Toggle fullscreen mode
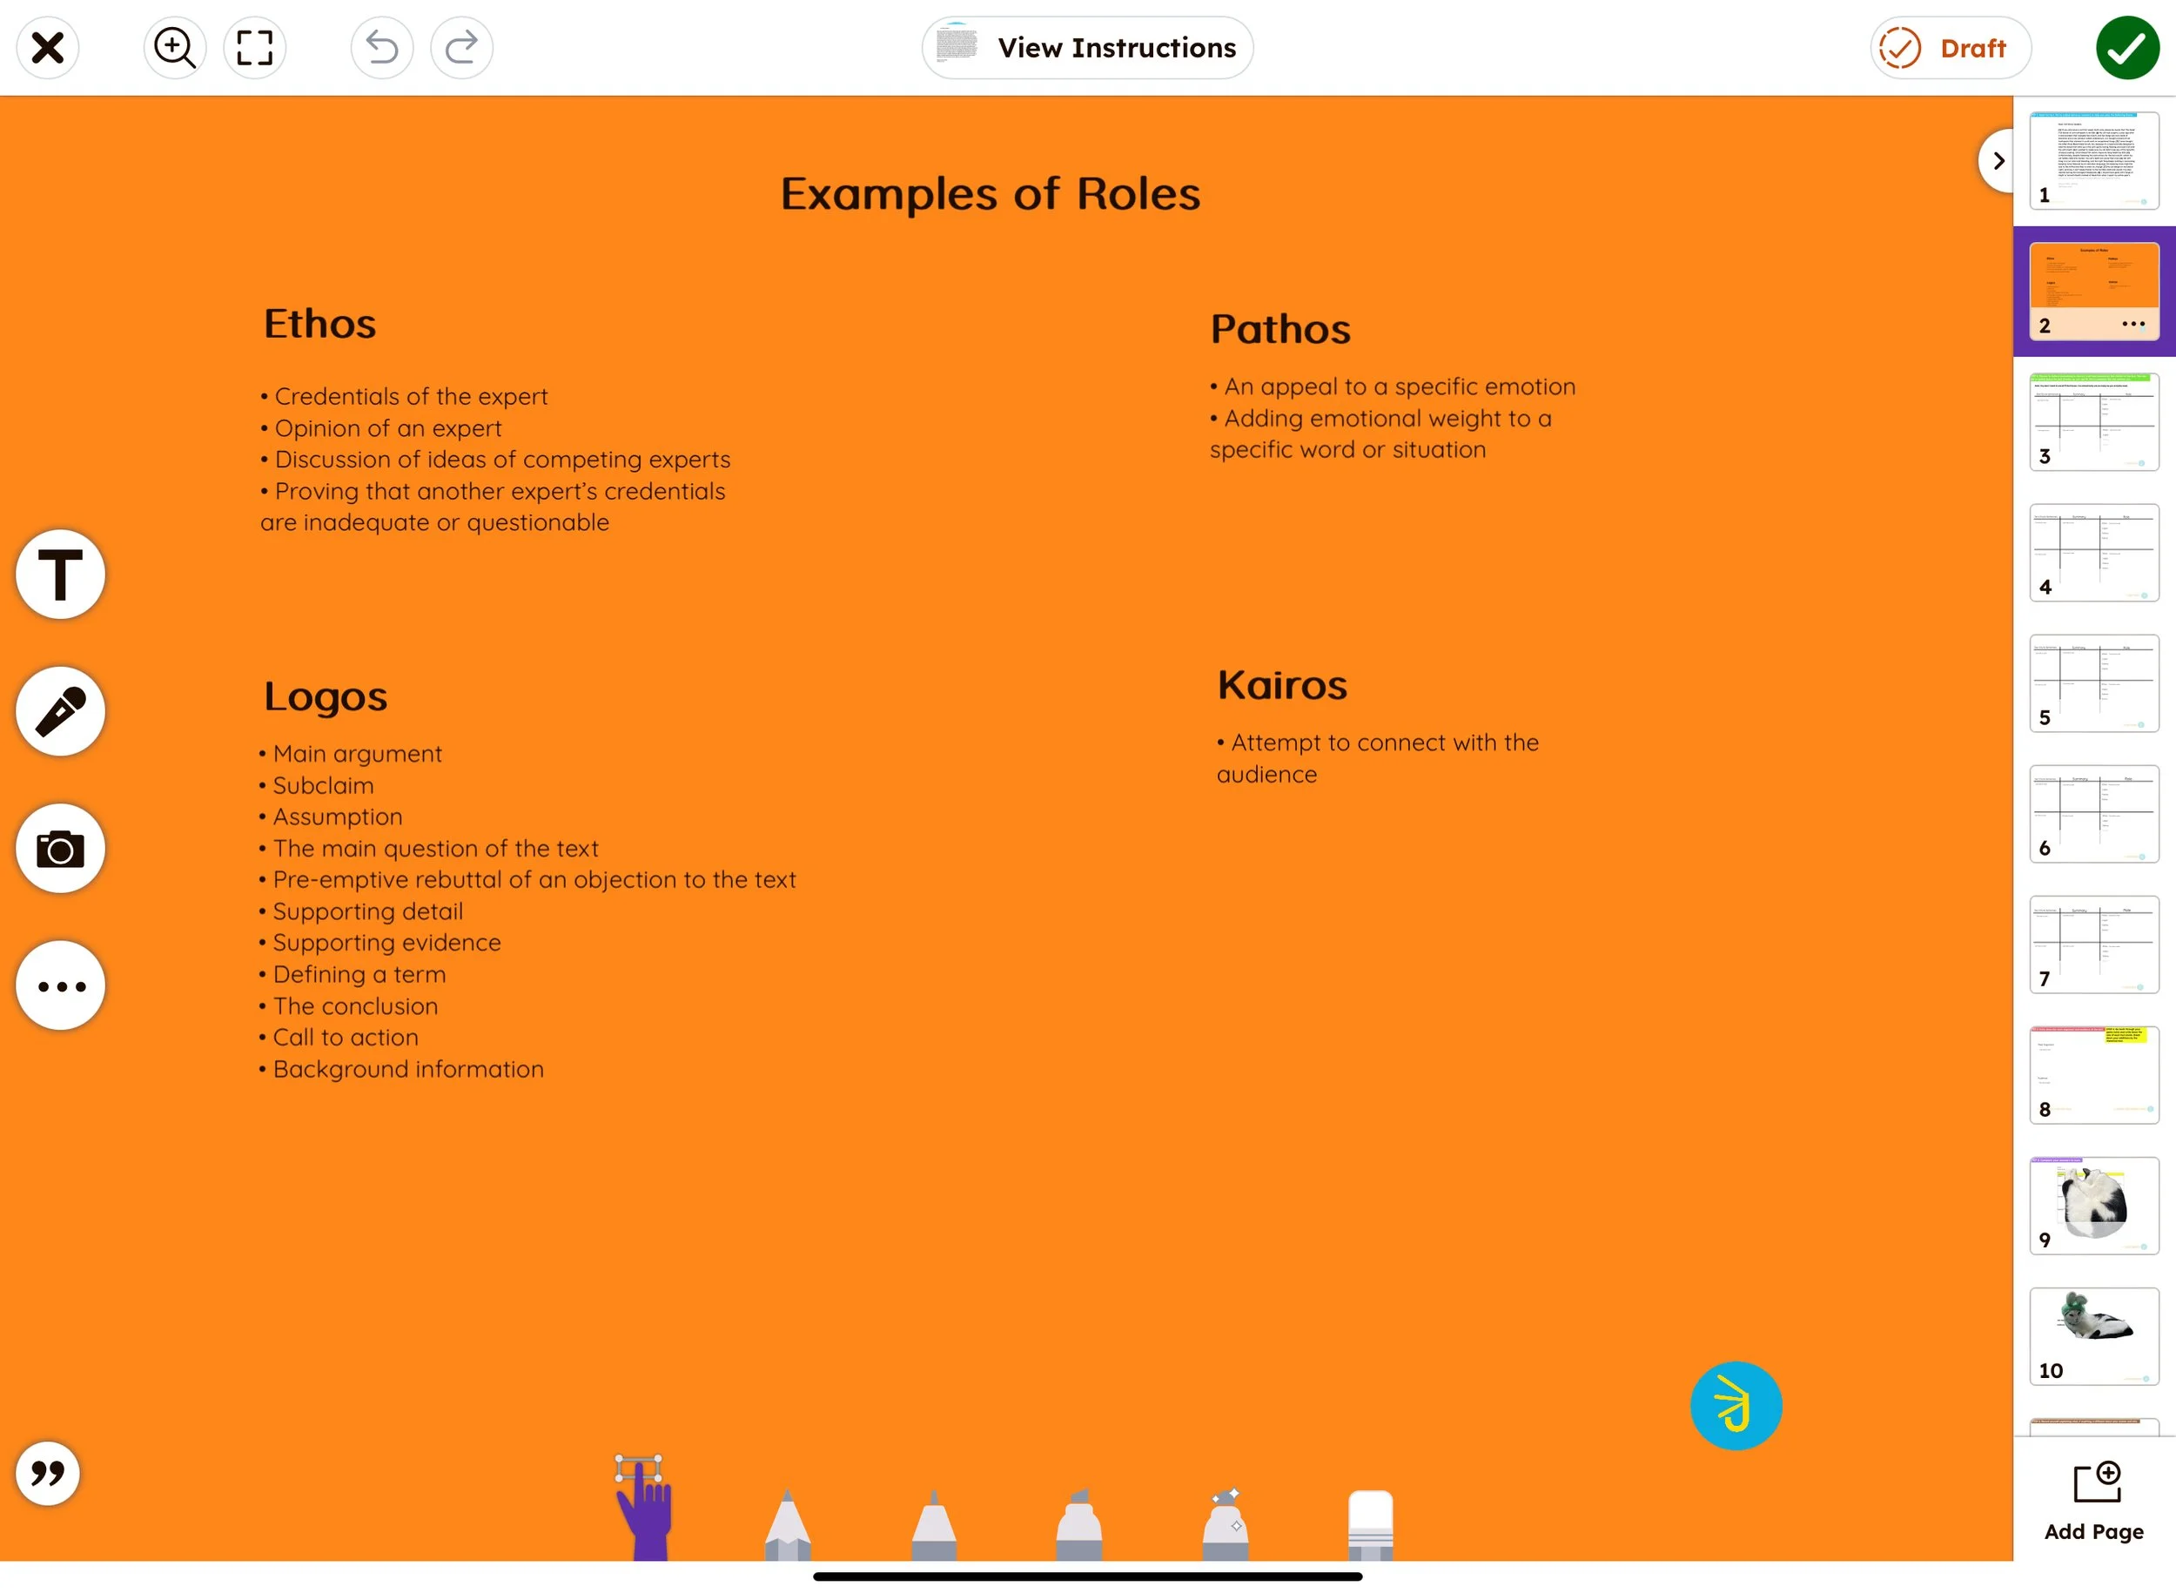This screenshot has width=2176, height=1593. (x=254, y=47)
